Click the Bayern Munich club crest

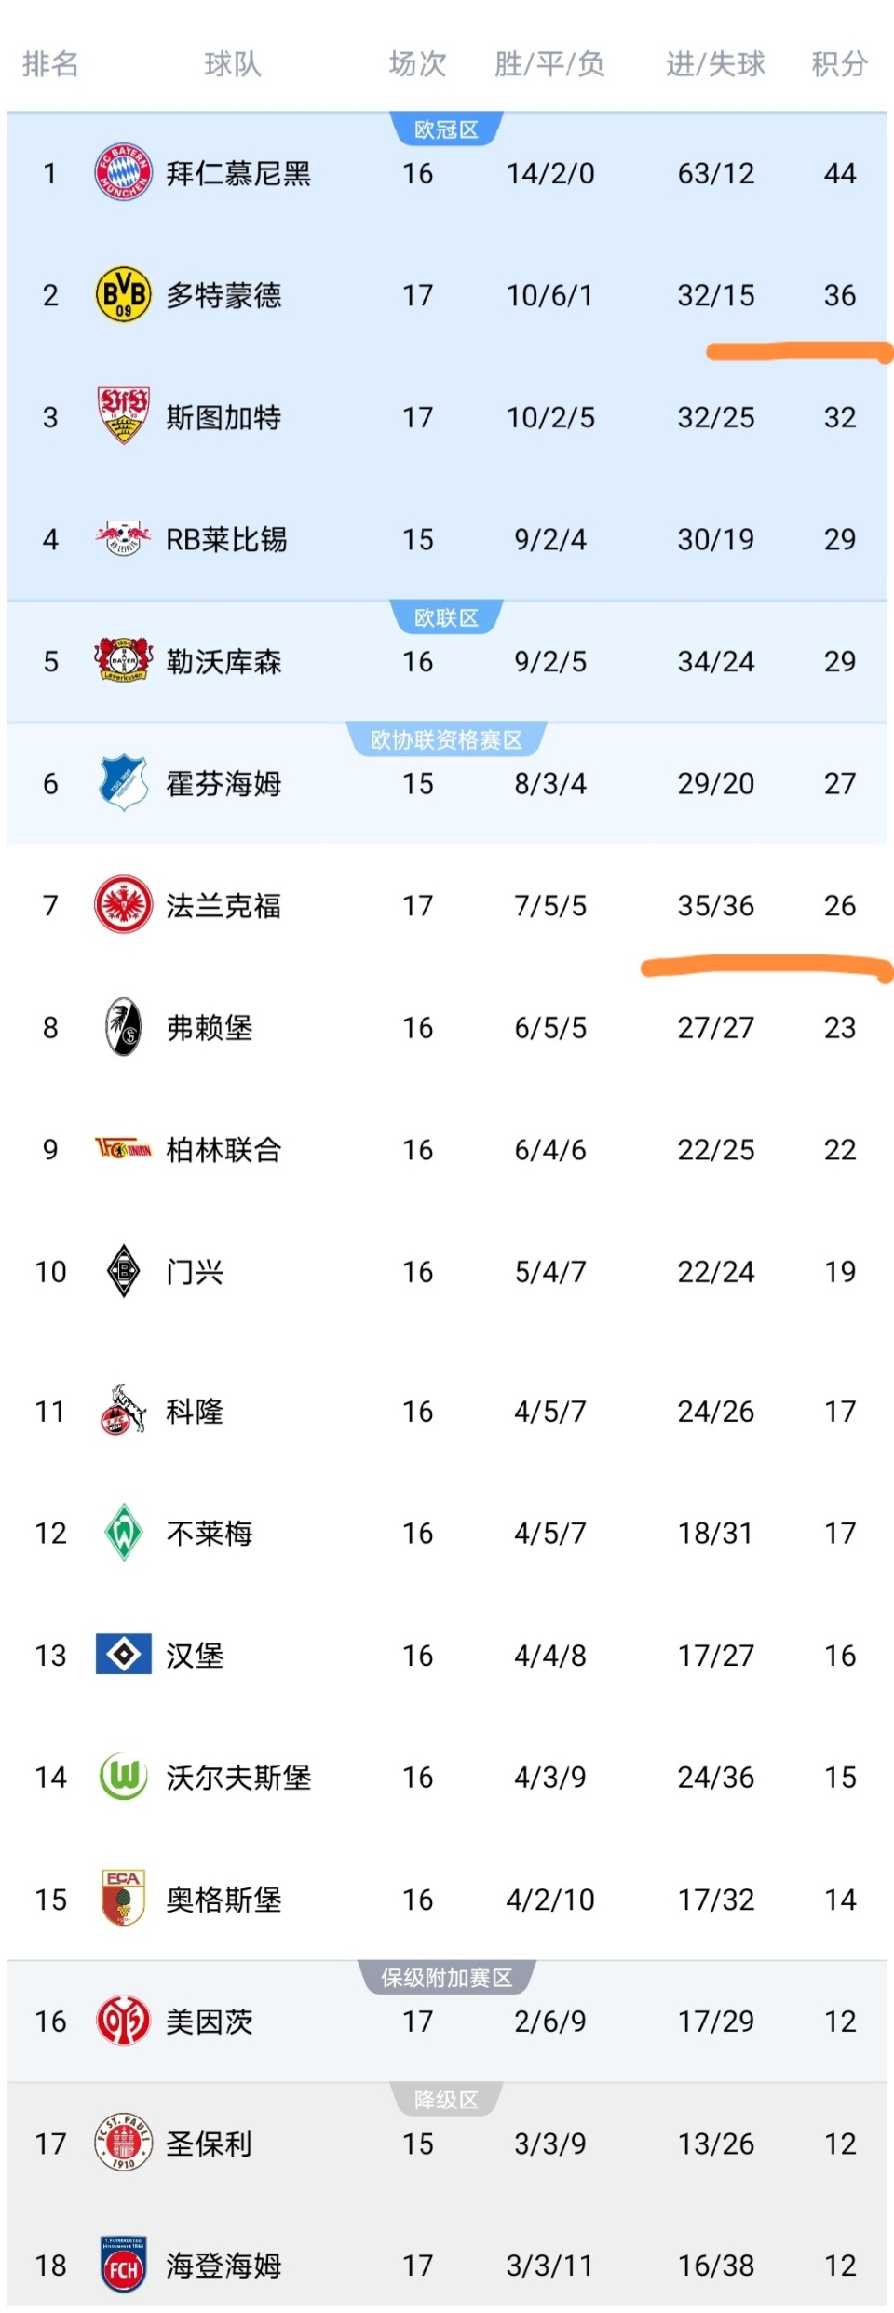[x=123, y=173]
